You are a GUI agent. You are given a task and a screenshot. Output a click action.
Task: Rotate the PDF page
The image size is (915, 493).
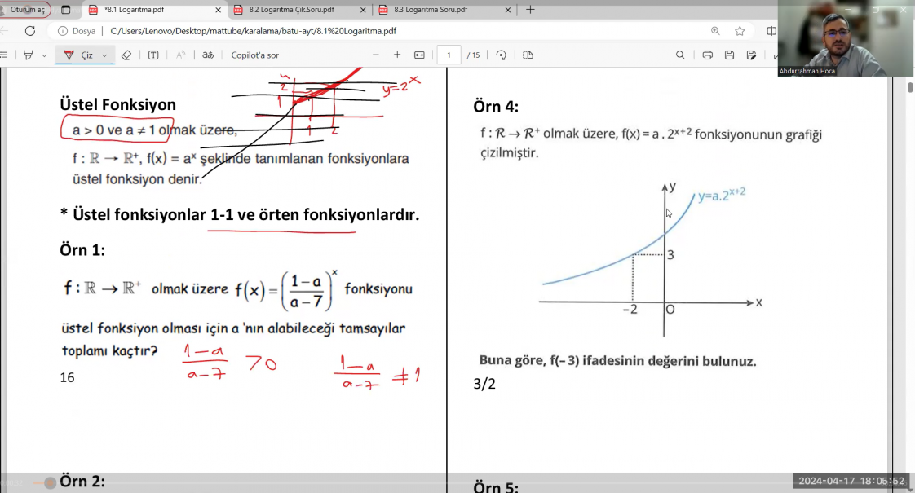(501, 55)
